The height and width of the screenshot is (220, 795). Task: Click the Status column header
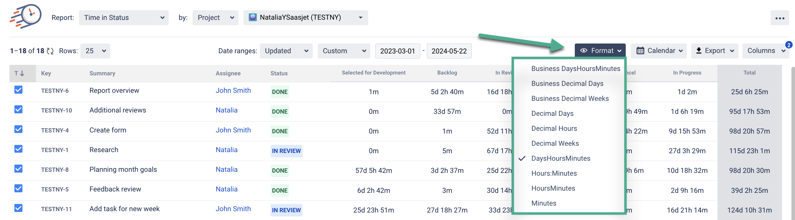(x=279, y=73)
